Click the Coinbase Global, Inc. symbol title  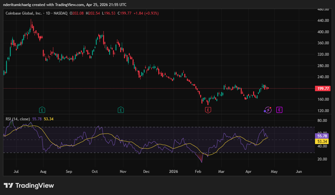(x=24, y=13)
